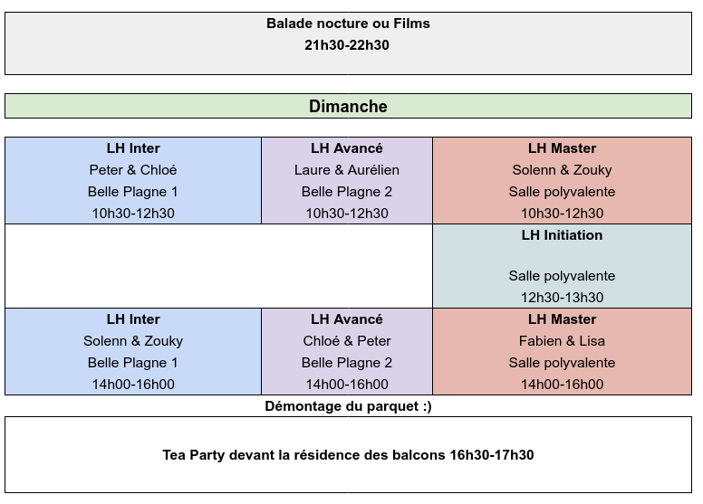Viewport: 703px width, 504px height.
Task: Click the "Chloé & Peter" instructors text
Action: pyautogui.click(x=347, y=341)
